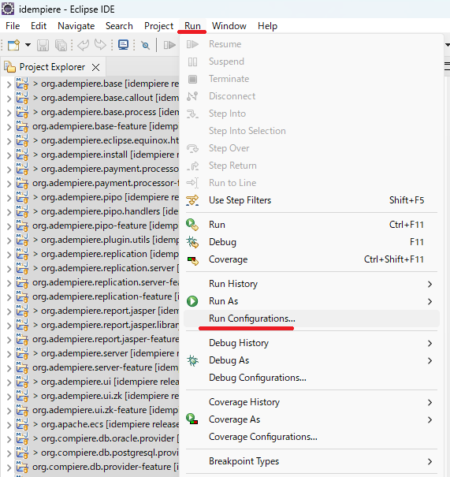Expand the org.apache.ecs project node
Viewport: 450px width, 477px height.
click(x=9, y=425)
